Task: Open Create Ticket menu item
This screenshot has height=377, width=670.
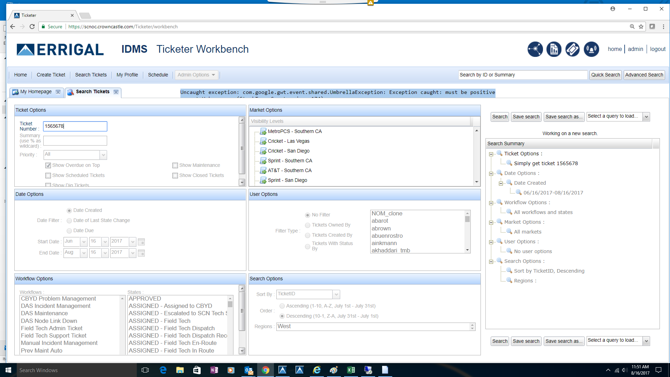Action: (x=51, y=75)
